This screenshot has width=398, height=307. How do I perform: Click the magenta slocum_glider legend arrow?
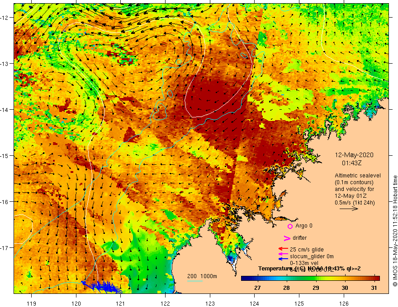pos(283,254)
